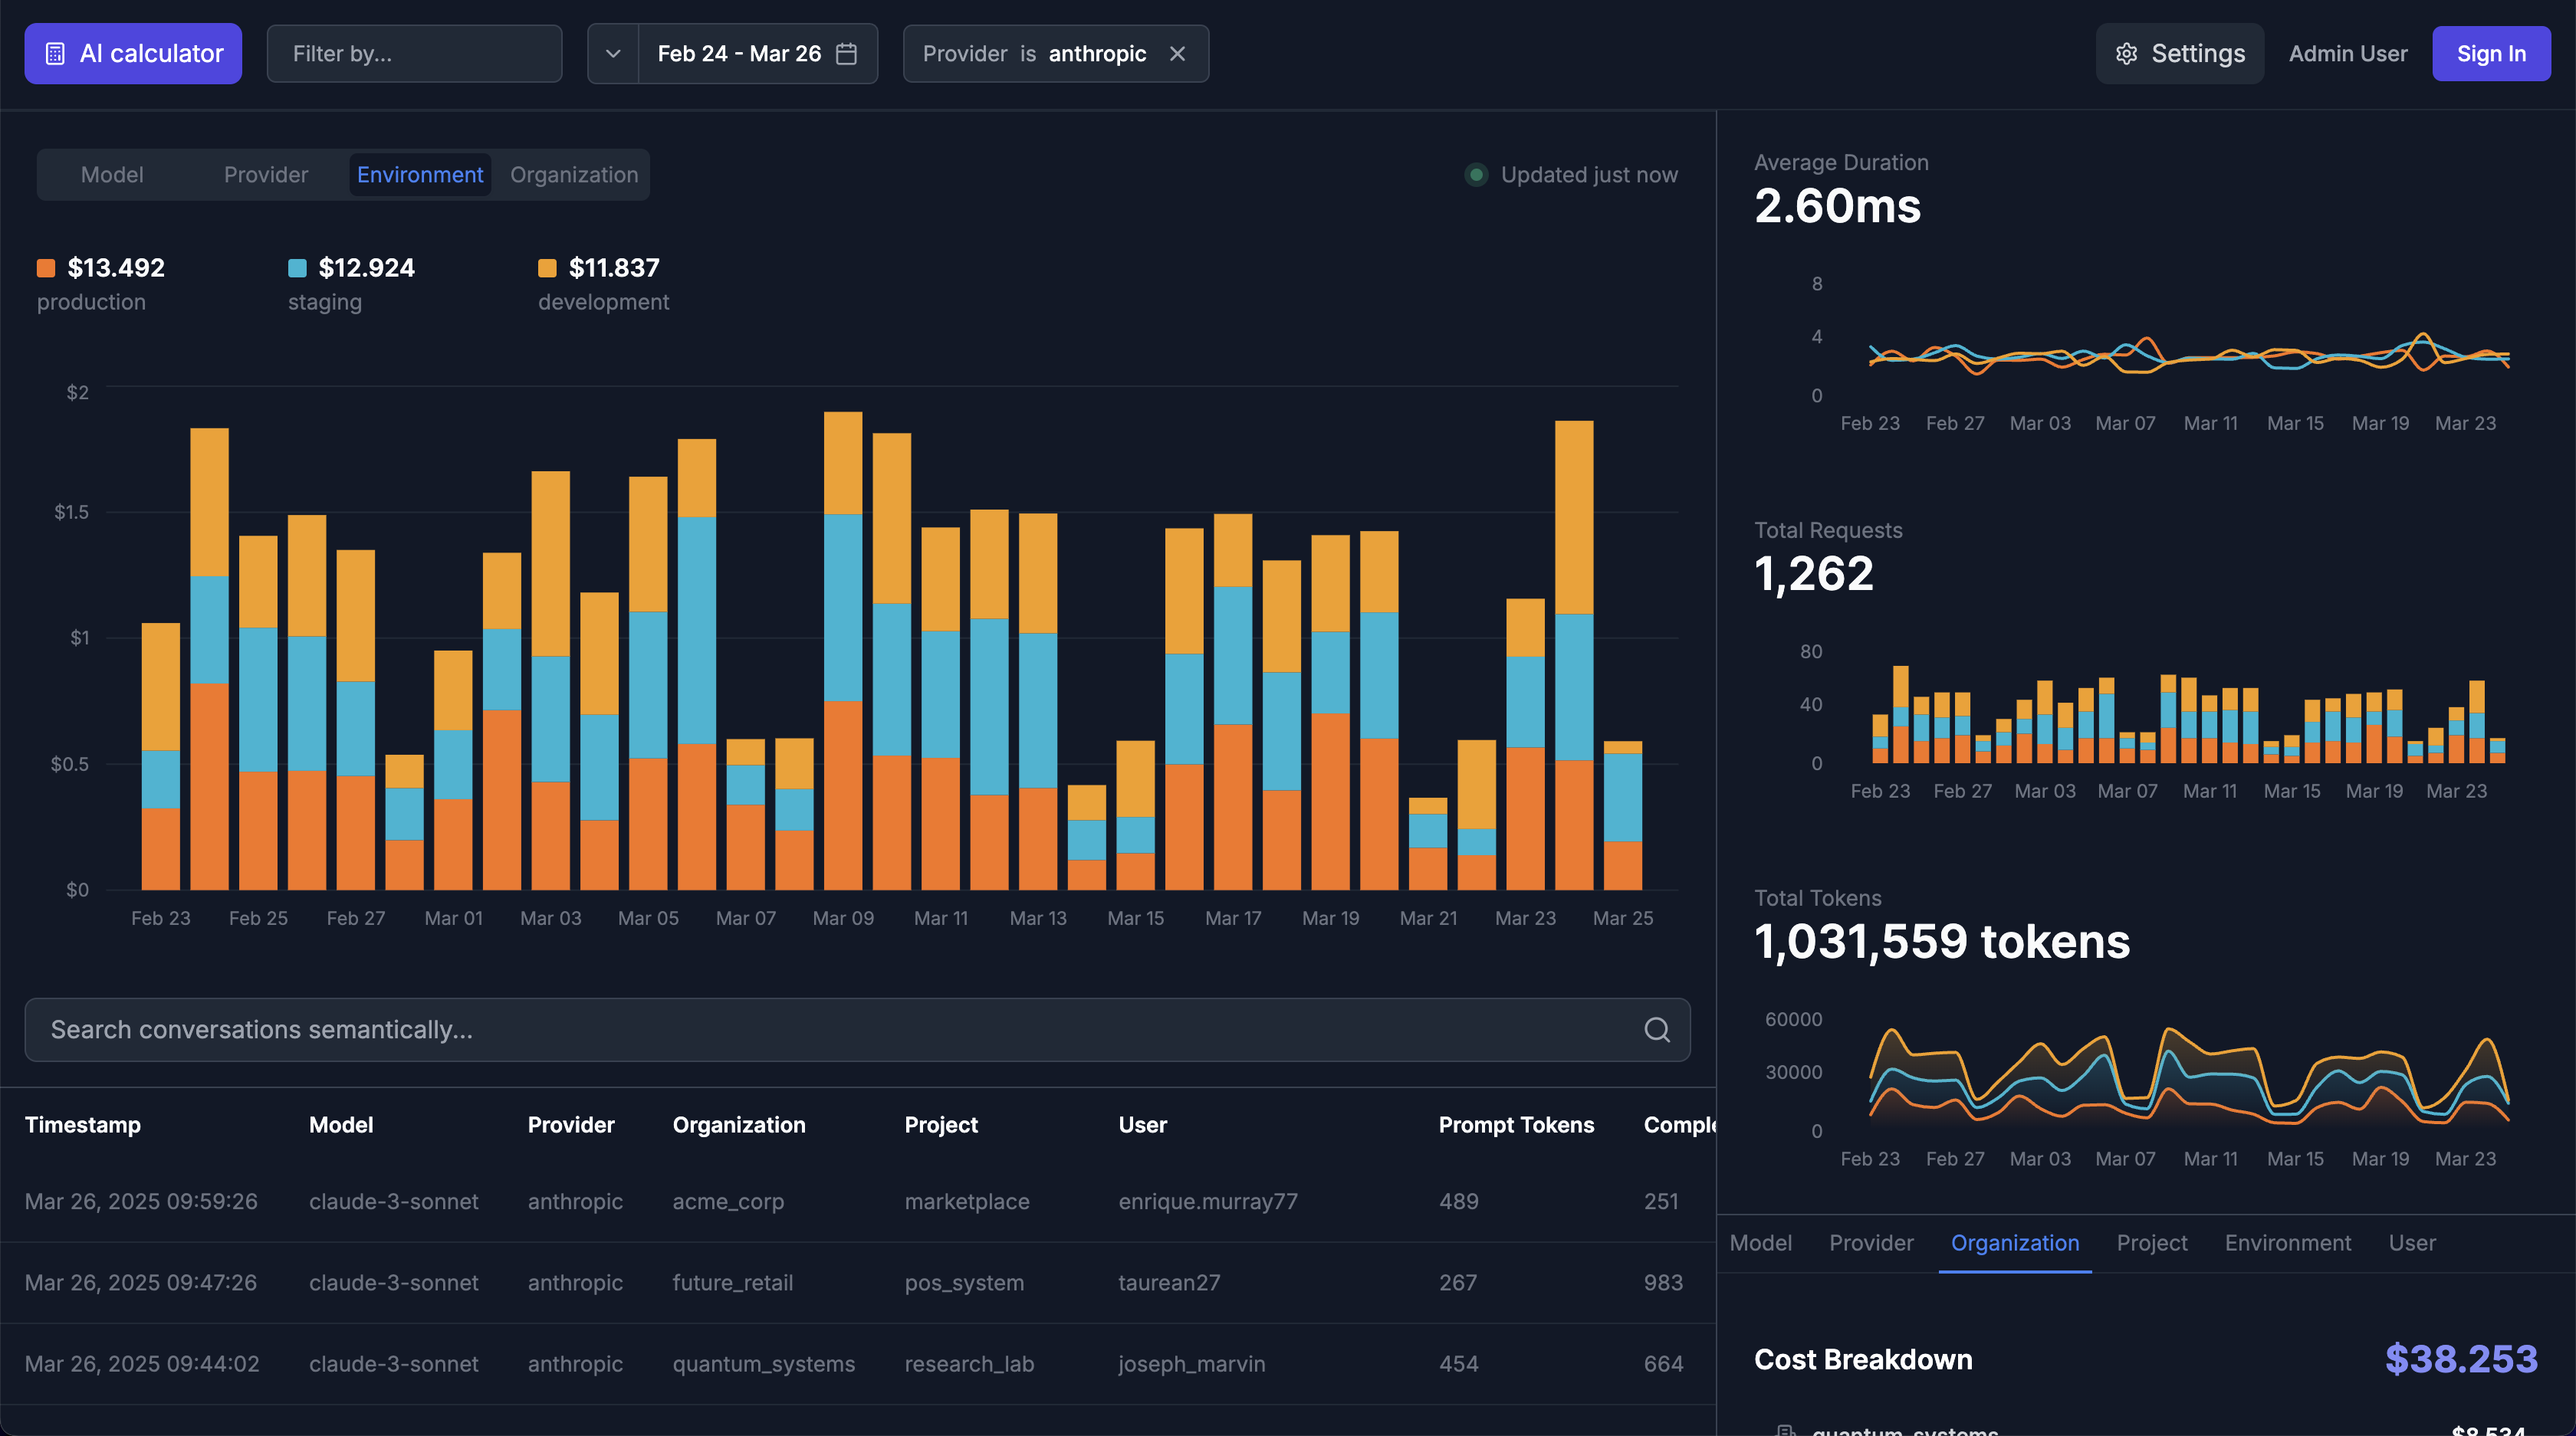This screenshot has height=1436, width=2576.
Task: Click the quantum_systems organization icon in Cost Breakdown
Action: (x=1785, y=1430)
